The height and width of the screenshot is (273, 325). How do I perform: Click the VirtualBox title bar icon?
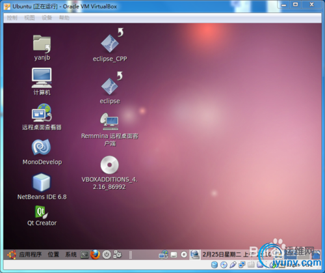(7, 7)
